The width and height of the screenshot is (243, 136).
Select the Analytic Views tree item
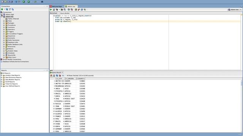coord(13,51)
